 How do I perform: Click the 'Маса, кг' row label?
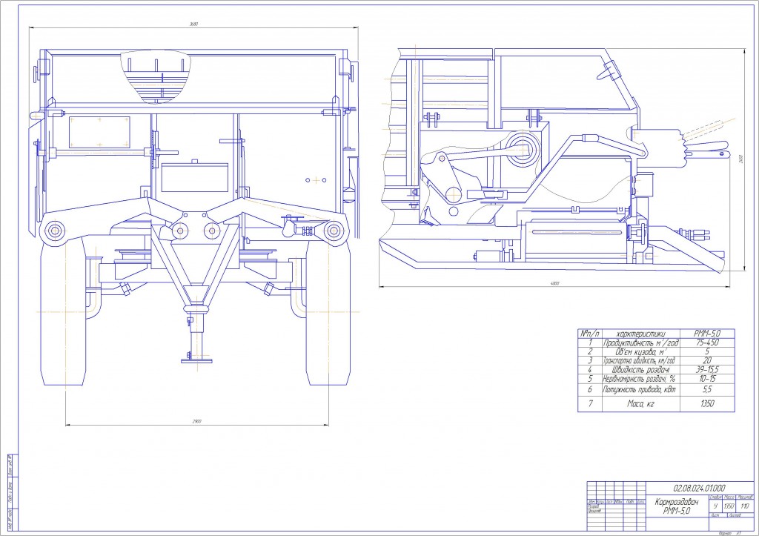(x=640, y=403)
